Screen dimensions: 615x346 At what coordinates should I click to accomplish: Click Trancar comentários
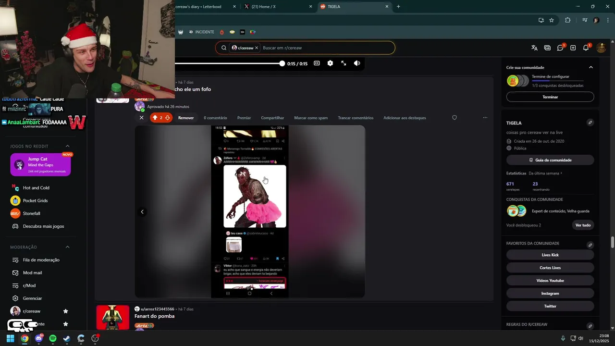(356, 118)
